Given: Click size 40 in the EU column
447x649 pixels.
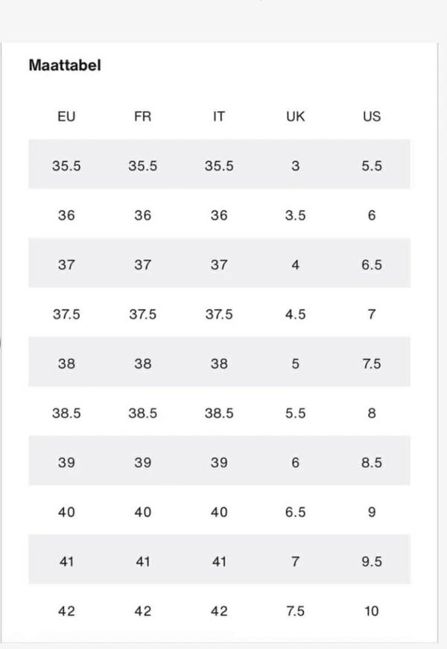Looking at the screenshot, I should [66, 512].
